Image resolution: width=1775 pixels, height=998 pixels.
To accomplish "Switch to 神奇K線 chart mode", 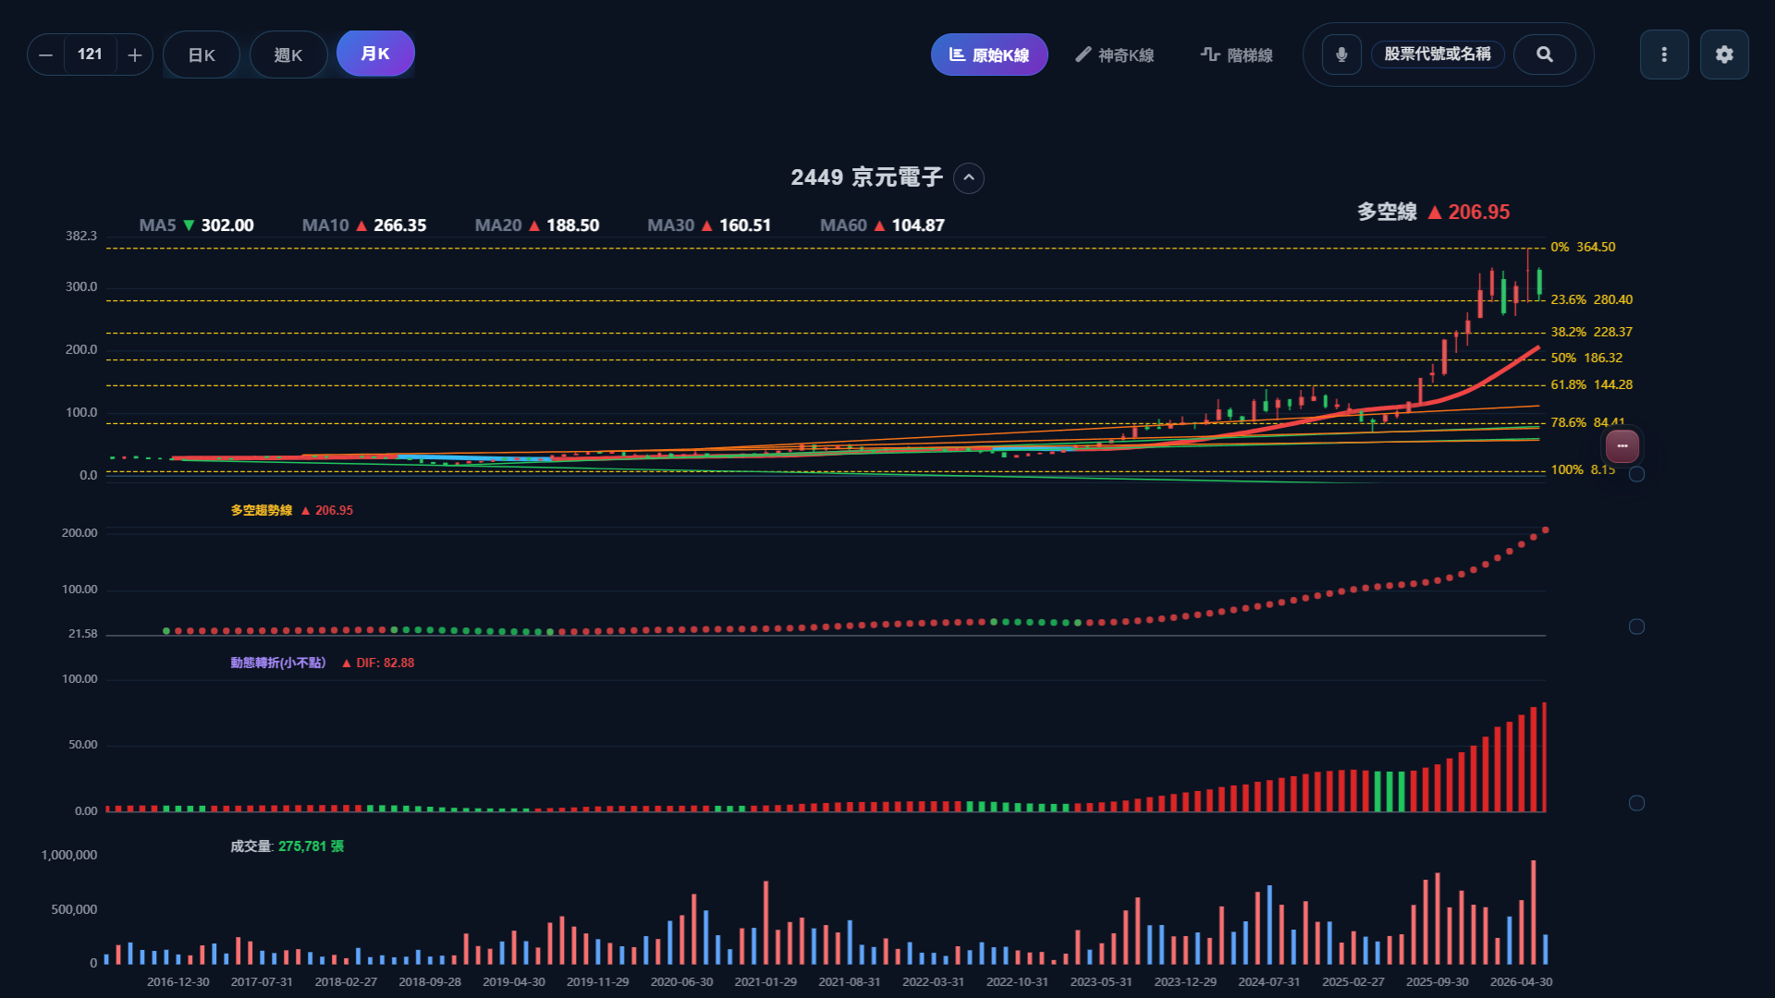I will [1114, 55].
